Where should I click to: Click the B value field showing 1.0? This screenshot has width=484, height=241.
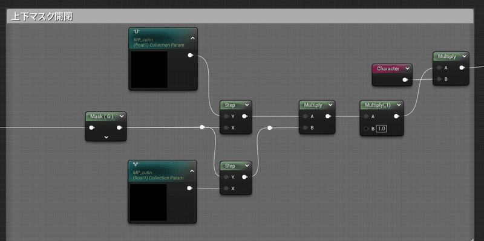pyautogui.click(x=382, y=129)
